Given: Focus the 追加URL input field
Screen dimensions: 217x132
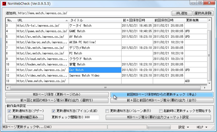Looking at the screenshot, I should coord(94,13).
